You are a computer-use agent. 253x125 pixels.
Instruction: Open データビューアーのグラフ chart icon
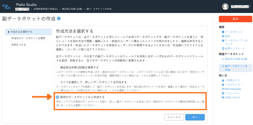(223, 40)
